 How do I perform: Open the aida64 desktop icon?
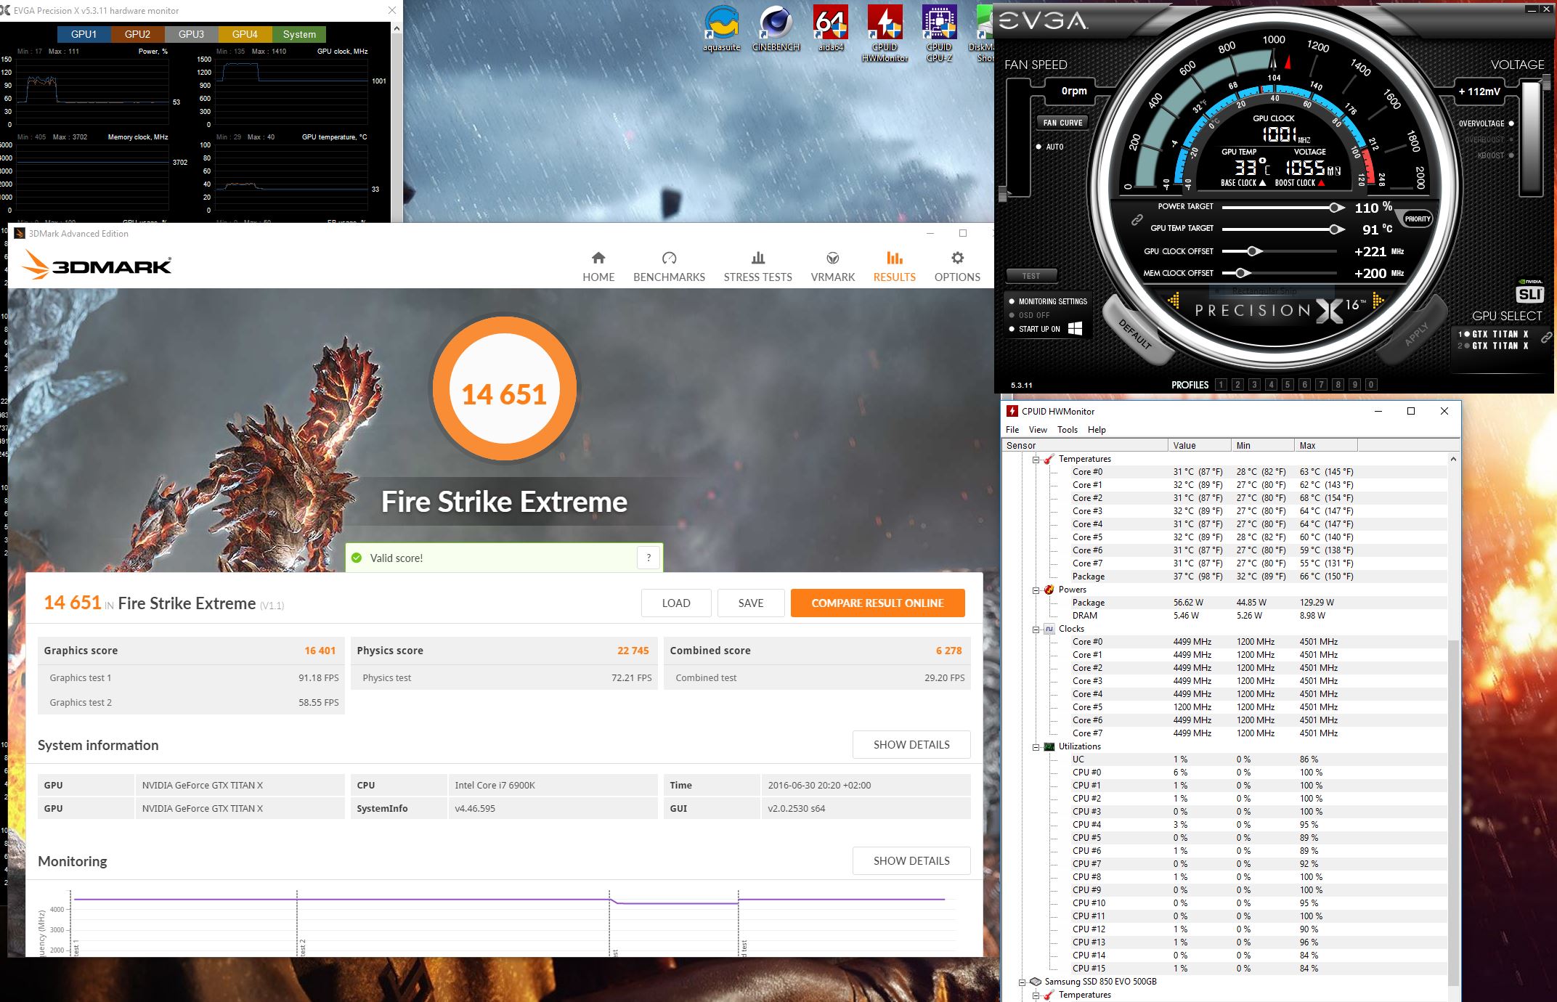pyautogui.click(x=831, y=29)
